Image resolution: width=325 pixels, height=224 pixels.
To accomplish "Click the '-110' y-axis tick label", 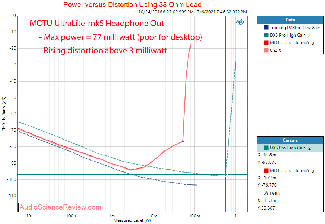I will tap(11, 196).
